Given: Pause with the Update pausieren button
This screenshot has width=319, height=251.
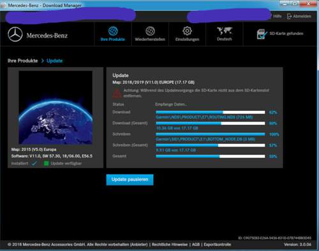Looking at the screenshot, I should coord(130,180).
